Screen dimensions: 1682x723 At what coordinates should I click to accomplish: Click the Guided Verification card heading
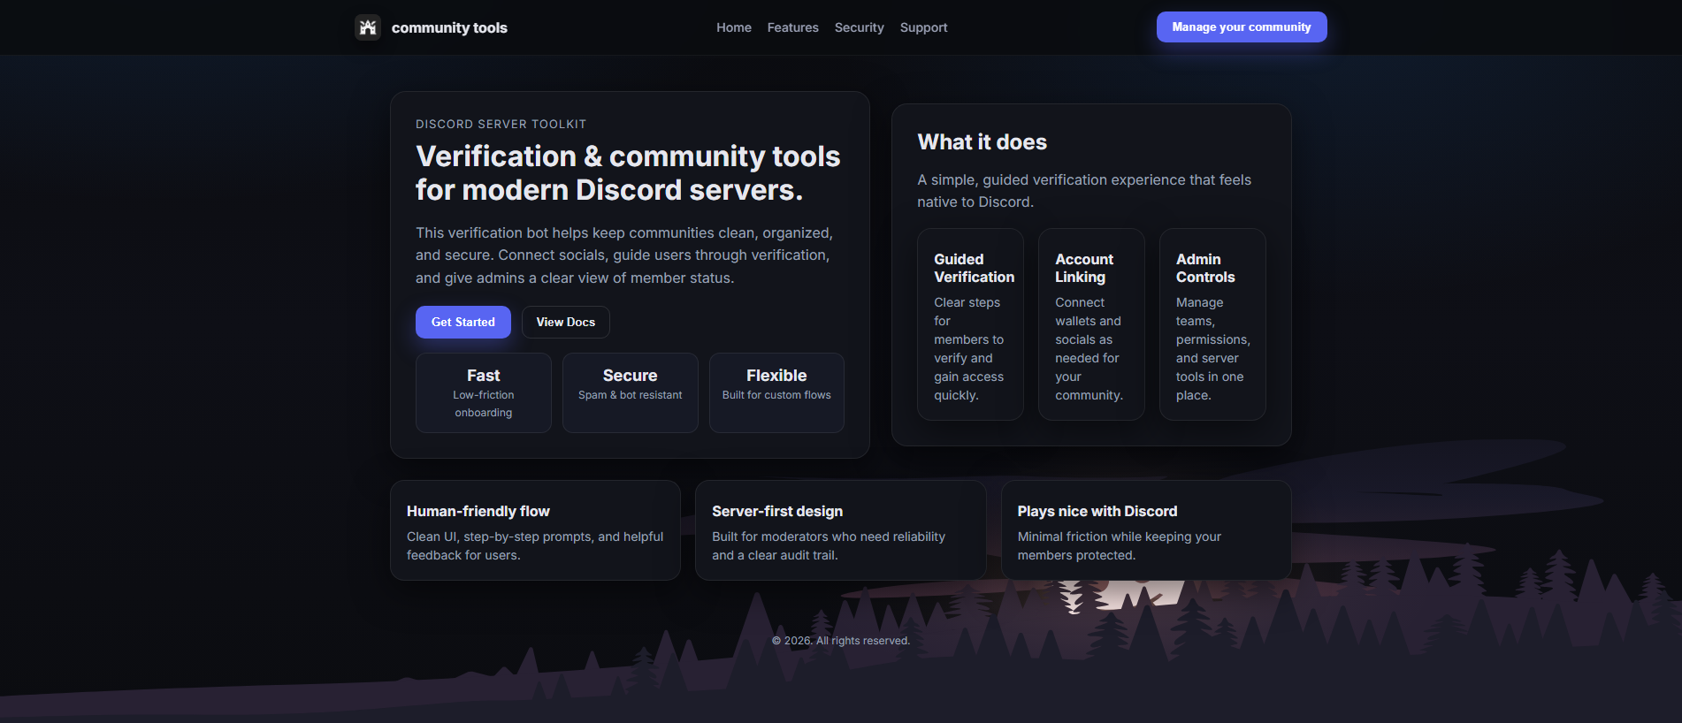pyautogui.click(x=974, y=268)
